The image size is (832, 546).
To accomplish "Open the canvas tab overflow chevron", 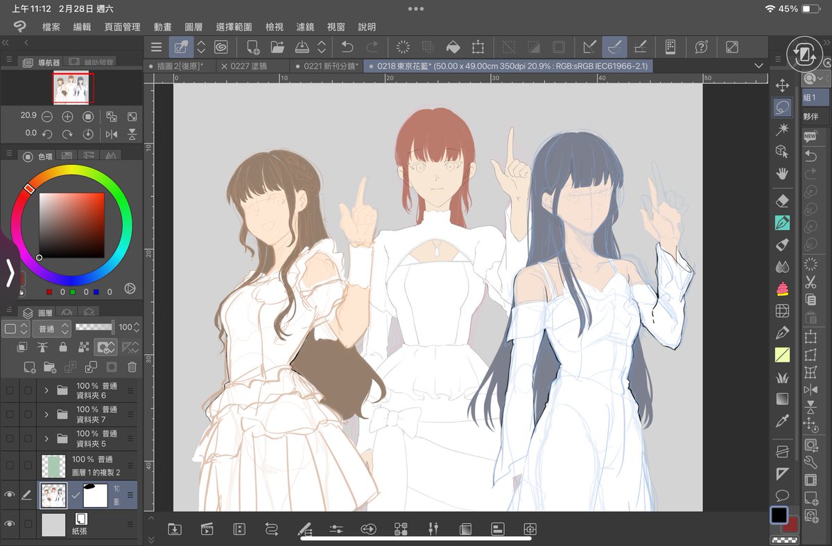I will (757, 65).
